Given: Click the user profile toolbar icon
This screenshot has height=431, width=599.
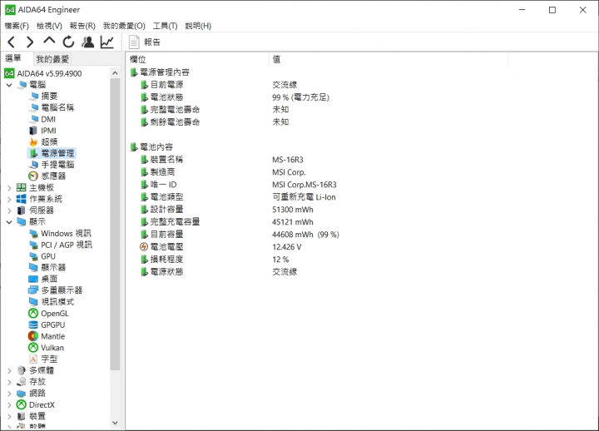Looking at the screenshot, I should (88, 42).
